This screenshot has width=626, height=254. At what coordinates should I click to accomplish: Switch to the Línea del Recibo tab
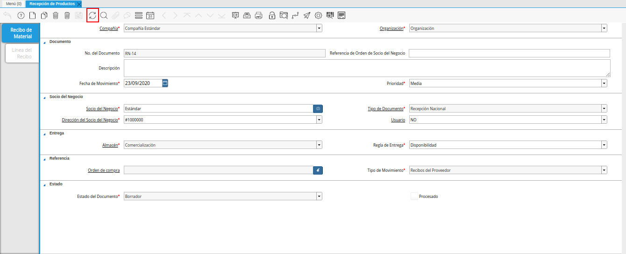[x=22, y=53]
